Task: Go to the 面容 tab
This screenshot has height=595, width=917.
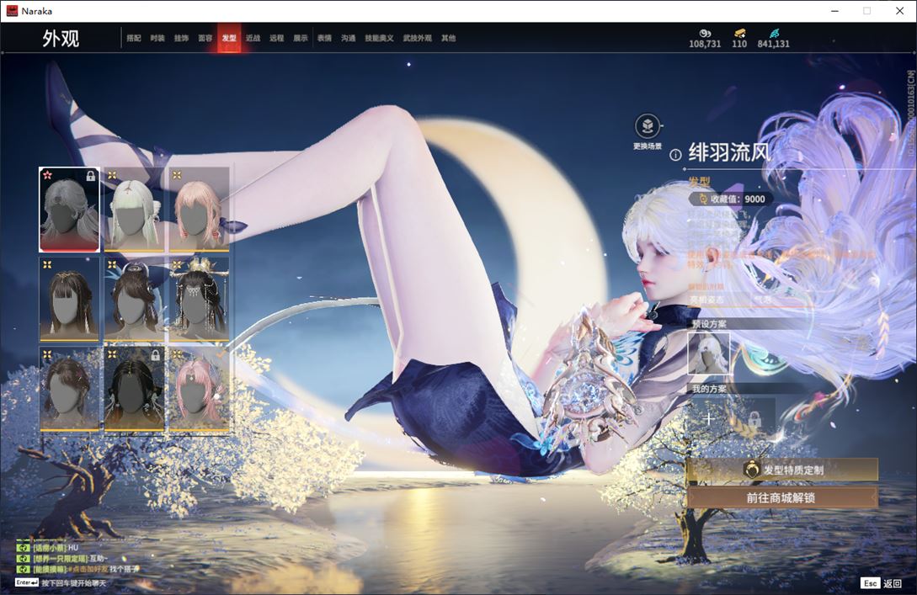Action: (205, 38)
